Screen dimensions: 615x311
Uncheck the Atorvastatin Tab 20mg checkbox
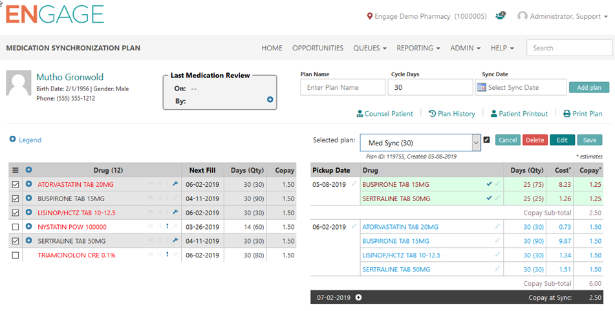tap(16, 185)
